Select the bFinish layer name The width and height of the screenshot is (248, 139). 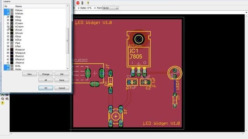coord(19,33)
